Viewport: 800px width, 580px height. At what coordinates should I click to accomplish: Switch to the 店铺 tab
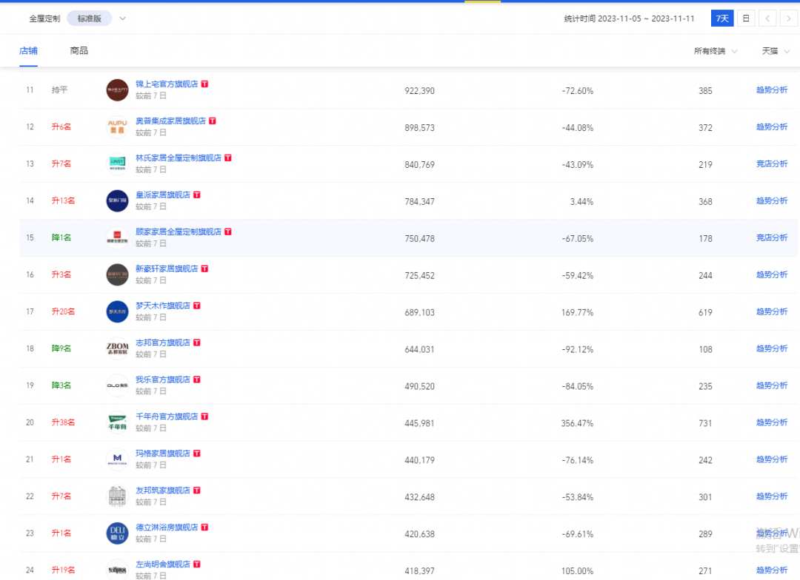pyautogui.click(x=29, y=51)
